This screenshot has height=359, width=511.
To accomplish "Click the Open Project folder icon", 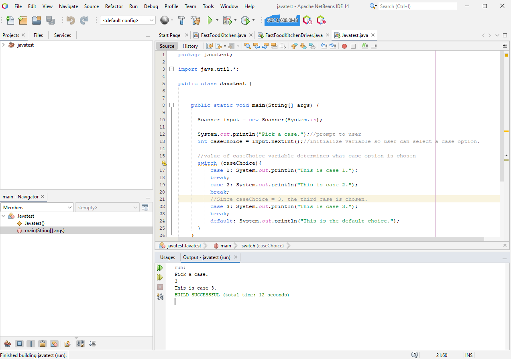I will 37,20.
